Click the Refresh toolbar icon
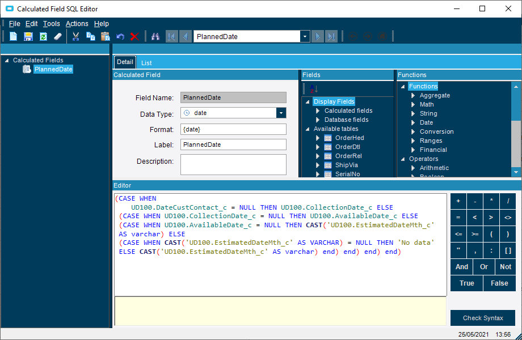The width and height of the screenshot is (522, 340). click(x=43, y=36)
